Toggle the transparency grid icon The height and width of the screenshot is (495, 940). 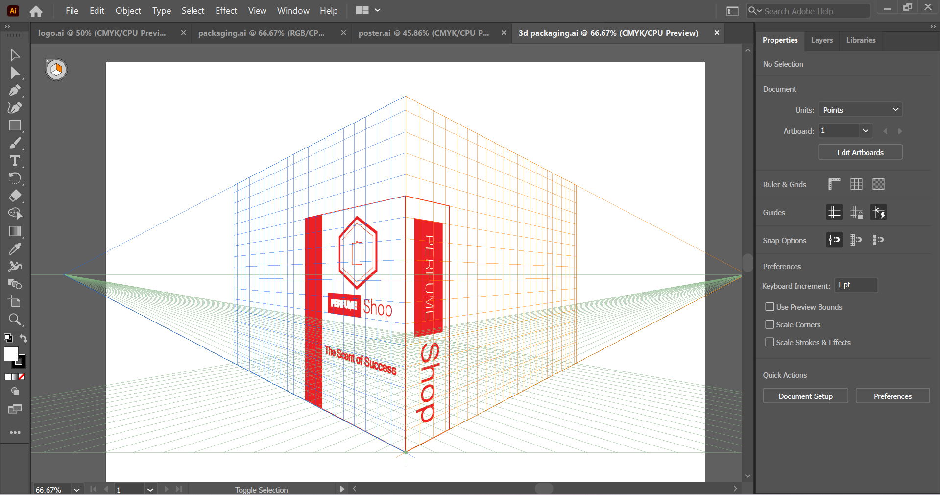878,184
